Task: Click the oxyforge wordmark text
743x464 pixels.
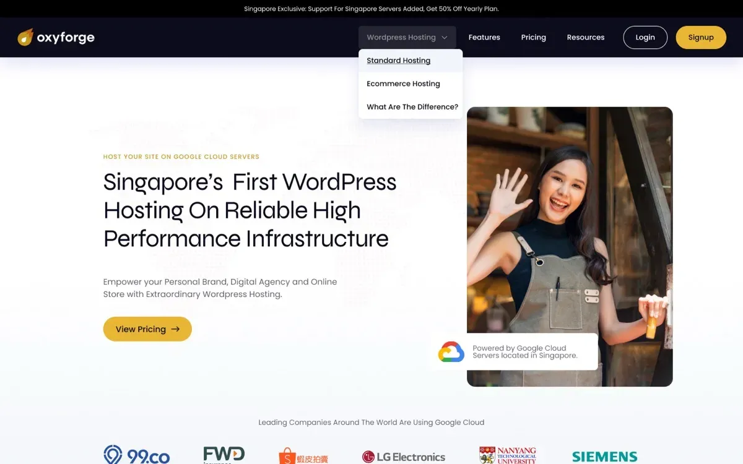Action: [66, 38]
